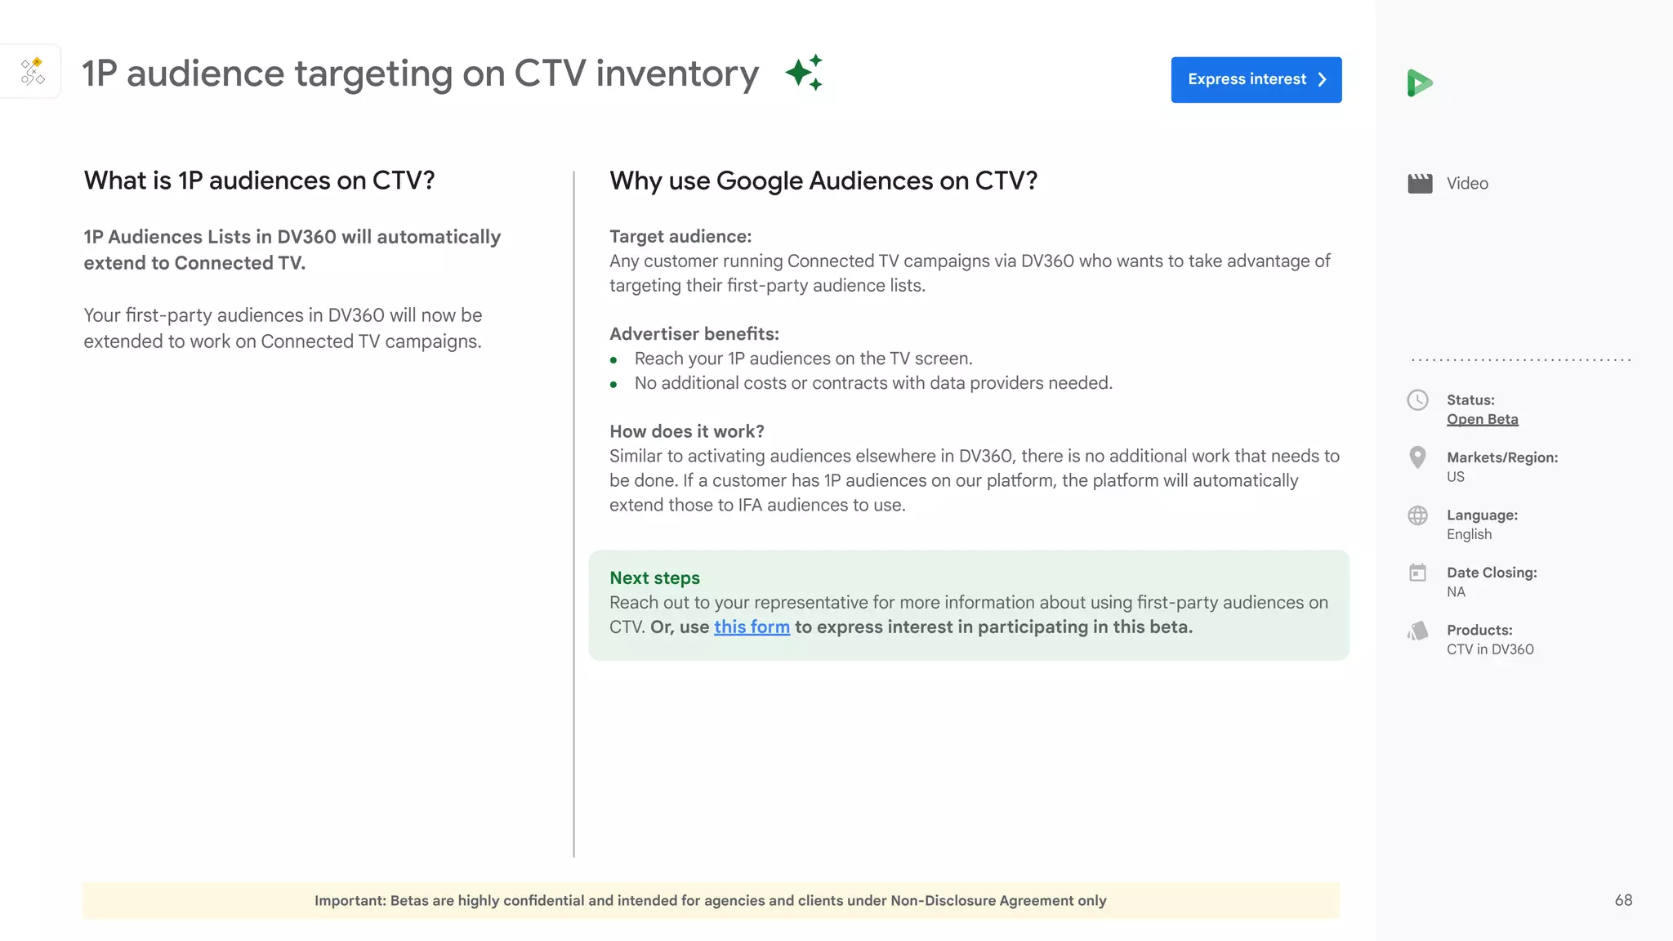This screenshot has width=1673, height=941.
Task: Click the 'Advertiser benefits:' label
Action: pyautogui.click(x=694, y=333)
